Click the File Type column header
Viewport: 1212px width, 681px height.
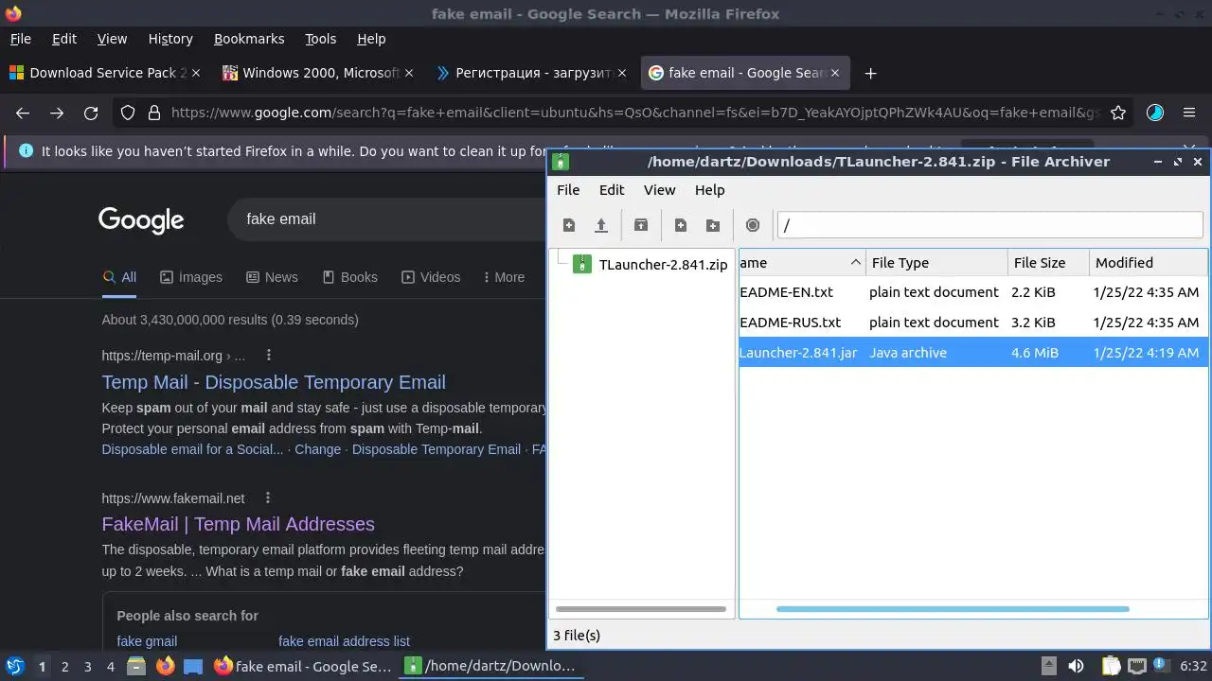(936, 263)
